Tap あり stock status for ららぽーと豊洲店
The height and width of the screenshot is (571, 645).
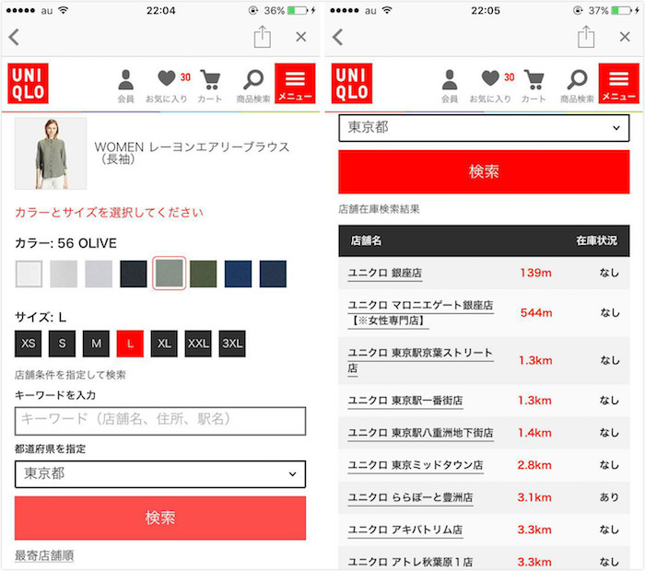coord(609,497)
